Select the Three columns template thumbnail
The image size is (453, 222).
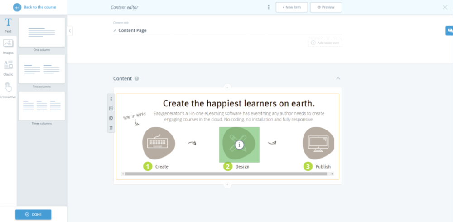42,106
